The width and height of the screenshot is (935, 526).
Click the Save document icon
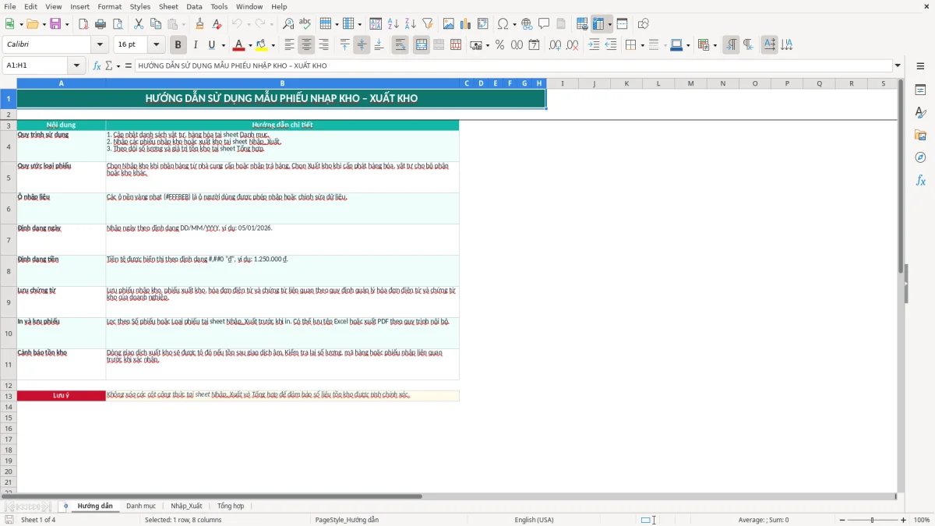[x=55, y=24]
